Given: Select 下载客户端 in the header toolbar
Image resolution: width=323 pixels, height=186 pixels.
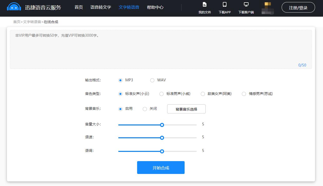Looking at the screenshot, I should (246, 12).
